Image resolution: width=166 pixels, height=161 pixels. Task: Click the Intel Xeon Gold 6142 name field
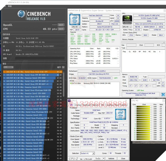(96, 16)
